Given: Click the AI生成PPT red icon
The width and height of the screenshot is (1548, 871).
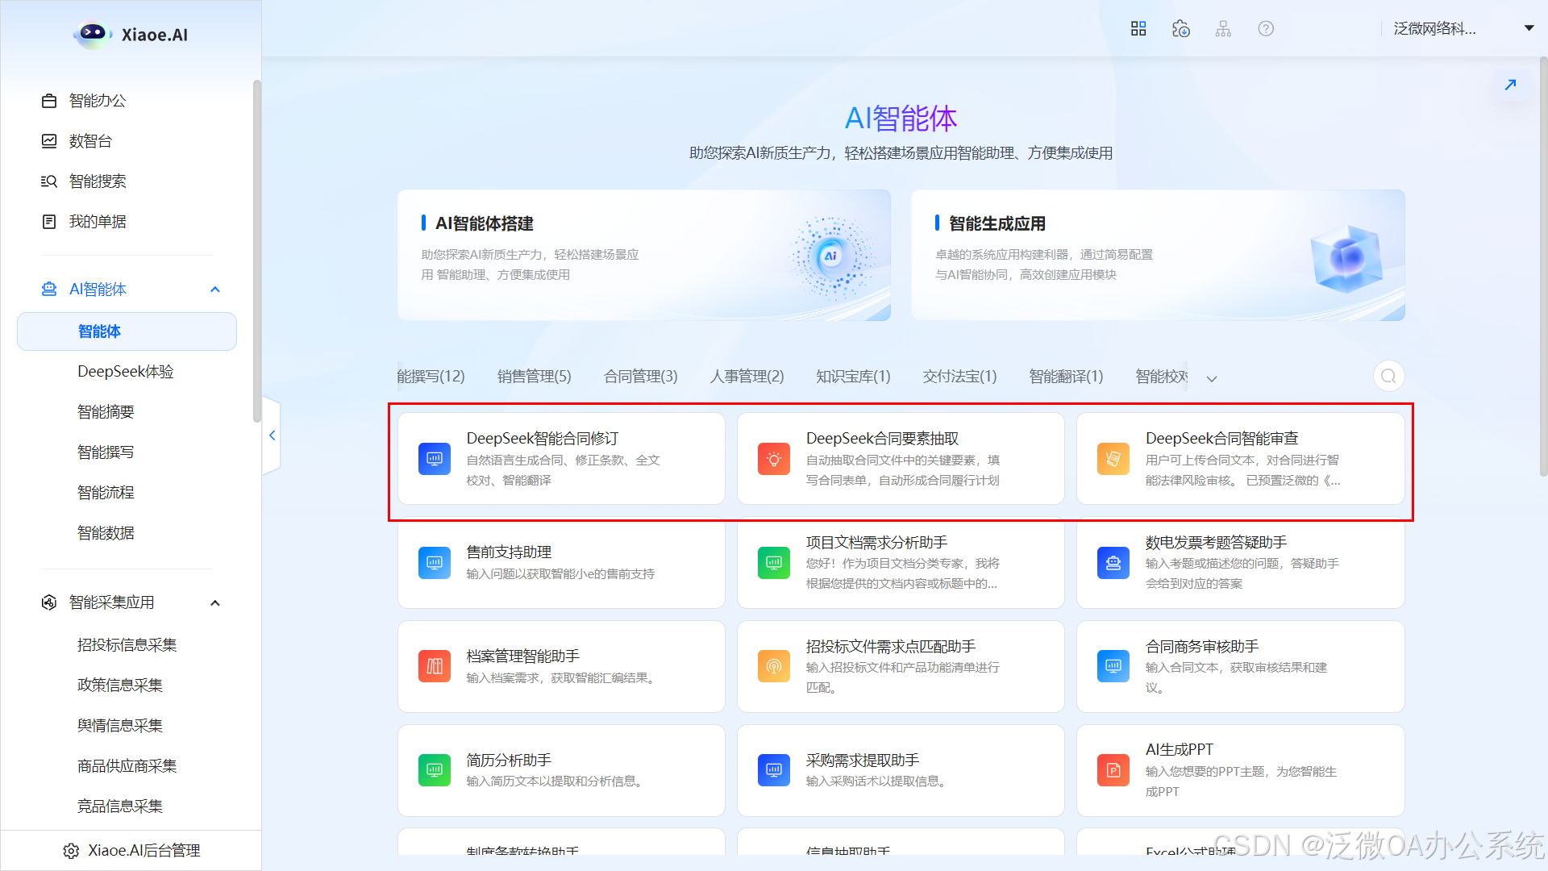Looking at the screenshot, I should (1113, 770).
